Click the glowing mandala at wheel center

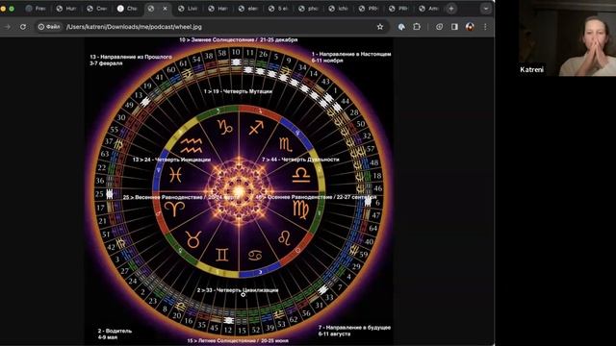(239, 191)
